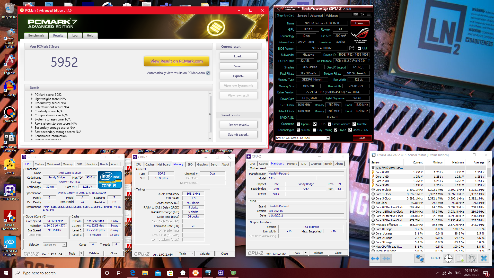
Task: Click View Result on PCMark.com button
Action: [x=177, y=61]
